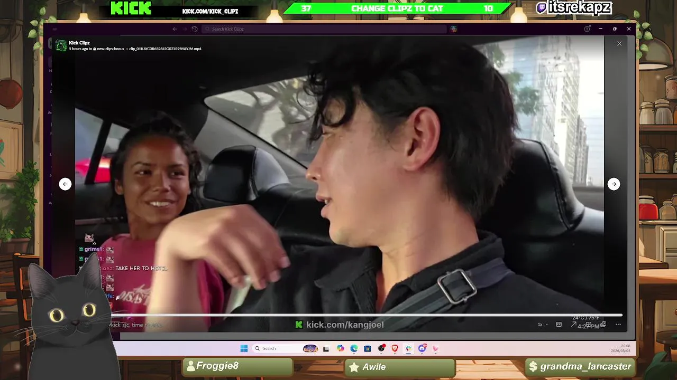Viewport: 677px width, 380px height.
Task: Open Windows Start menu
Action: tap(244, 348)
